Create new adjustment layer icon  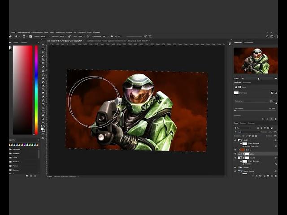tap(264, 176)
